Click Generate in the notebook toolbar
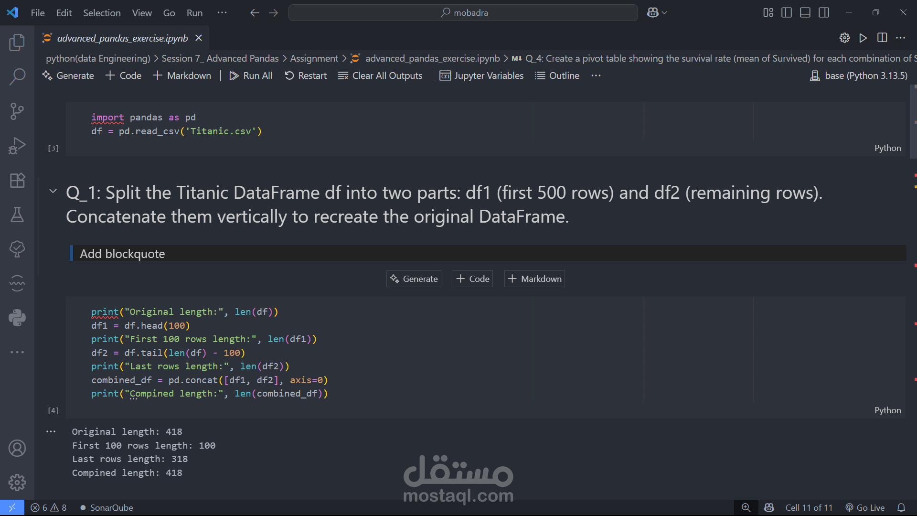Image resolution: width=917 pixels, height=516 pixels. click(x=68, y=75)
